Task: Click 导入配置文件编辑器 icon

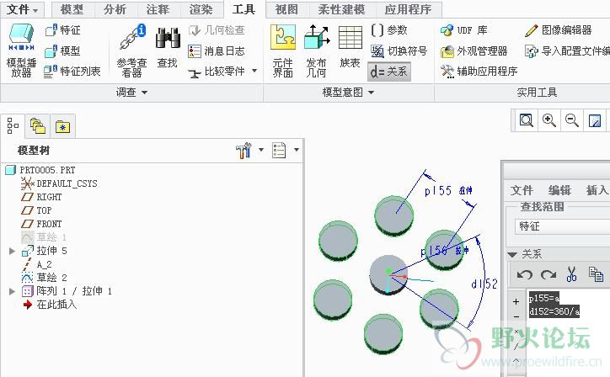Action: pos(532,51)
